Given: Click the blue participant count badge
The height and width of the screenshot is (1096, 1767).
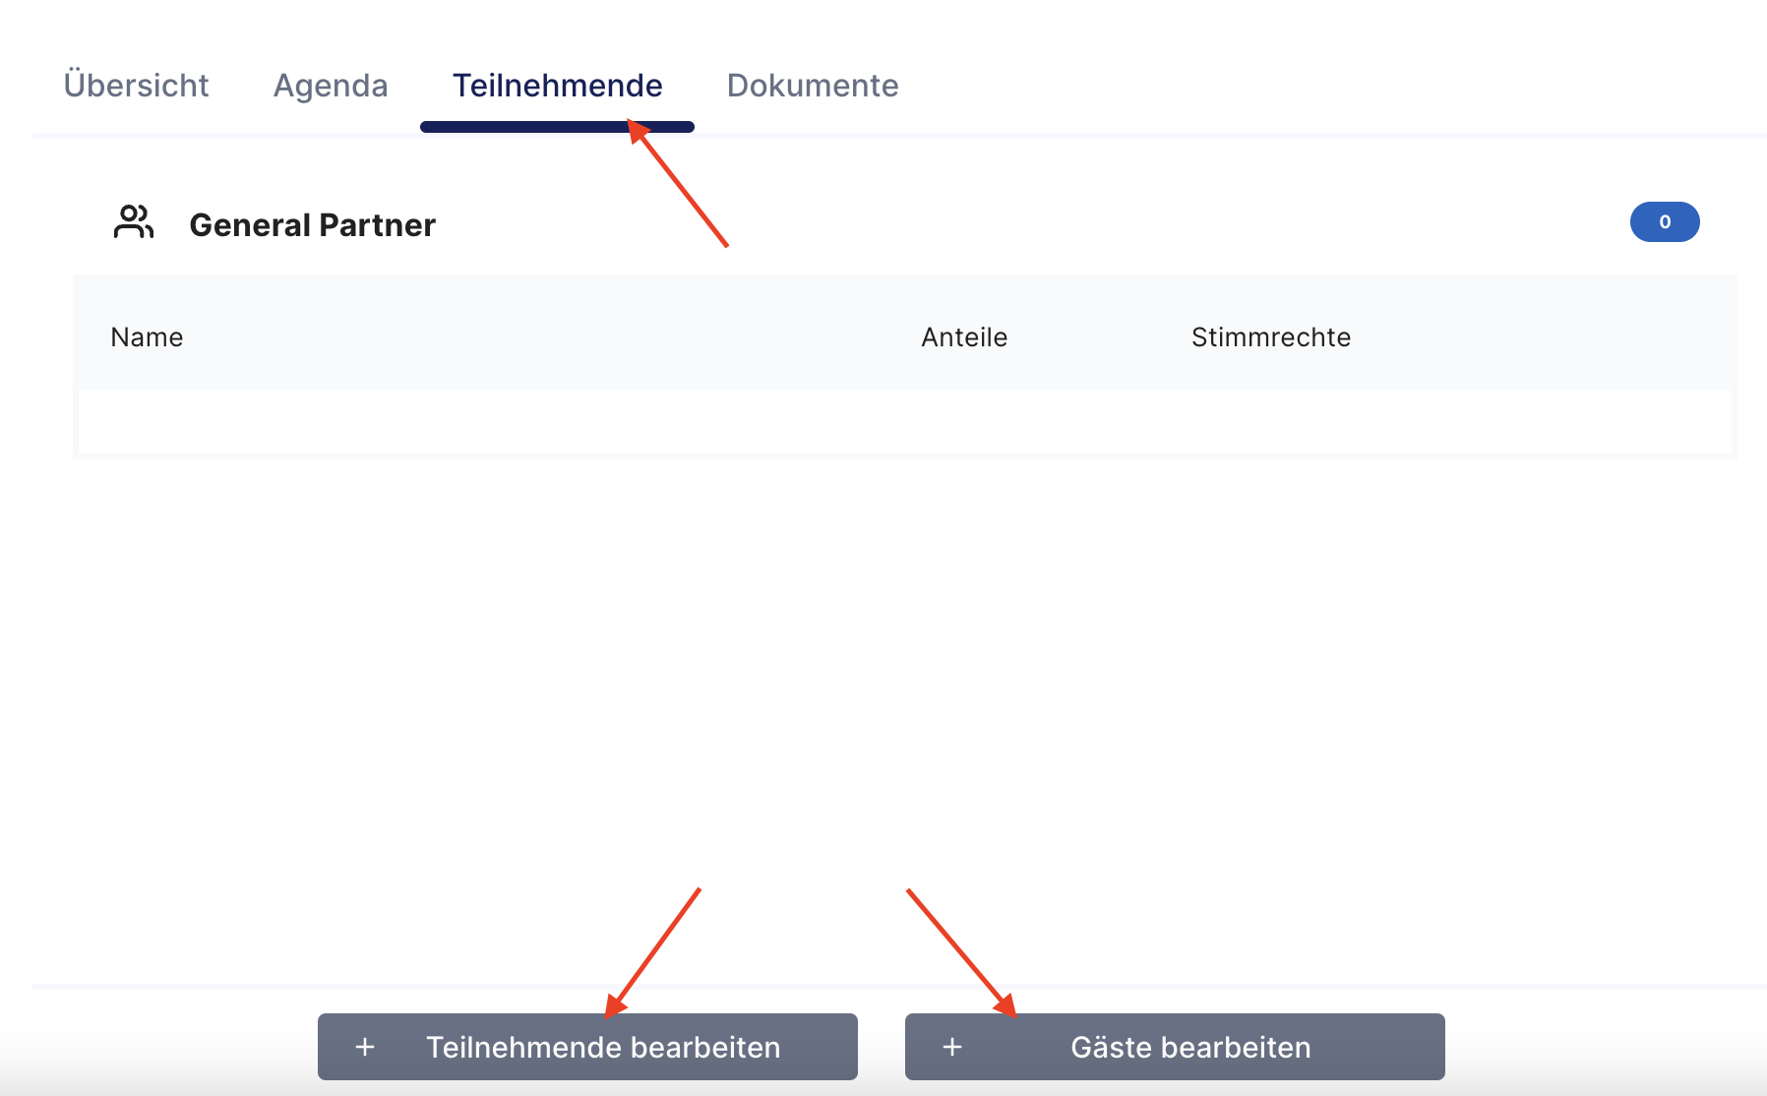Looking at the screenshot, I should [1665, 221].
